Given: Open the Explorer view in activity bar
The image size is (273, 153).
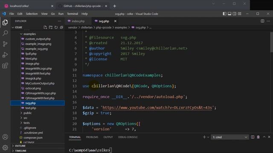Looking at the screenshot, I should point(5,23).
